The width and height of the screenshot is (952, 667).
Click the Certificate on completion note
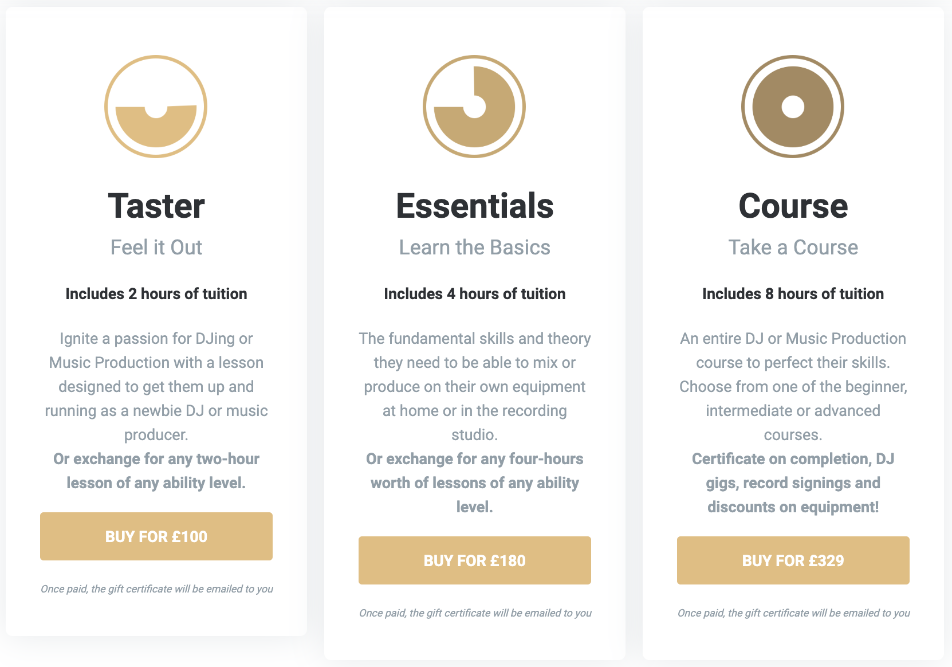pyautogui.click(x=793, y=483)
